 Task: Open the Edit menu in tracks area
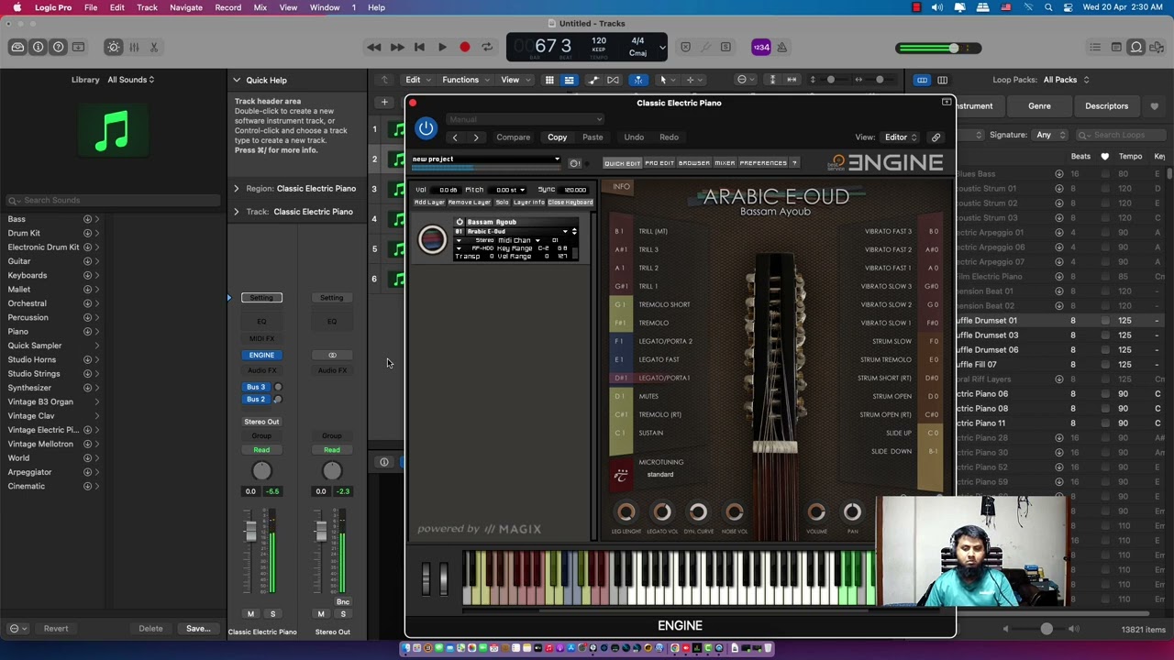click(417, 80)
